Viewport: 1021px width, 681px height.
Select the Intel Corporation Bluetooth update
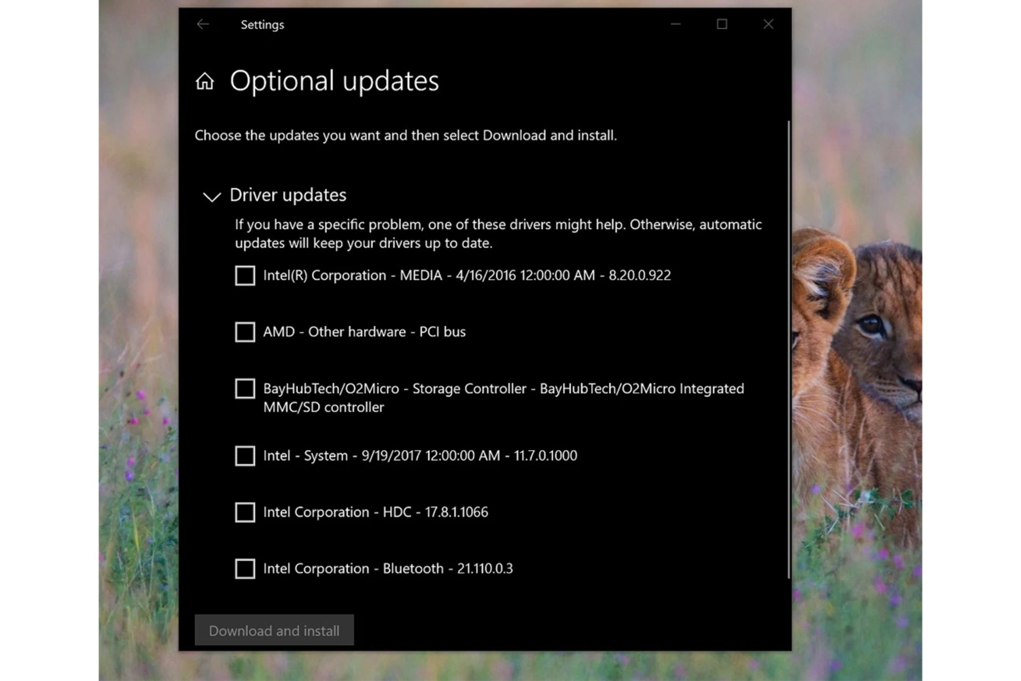244,569
